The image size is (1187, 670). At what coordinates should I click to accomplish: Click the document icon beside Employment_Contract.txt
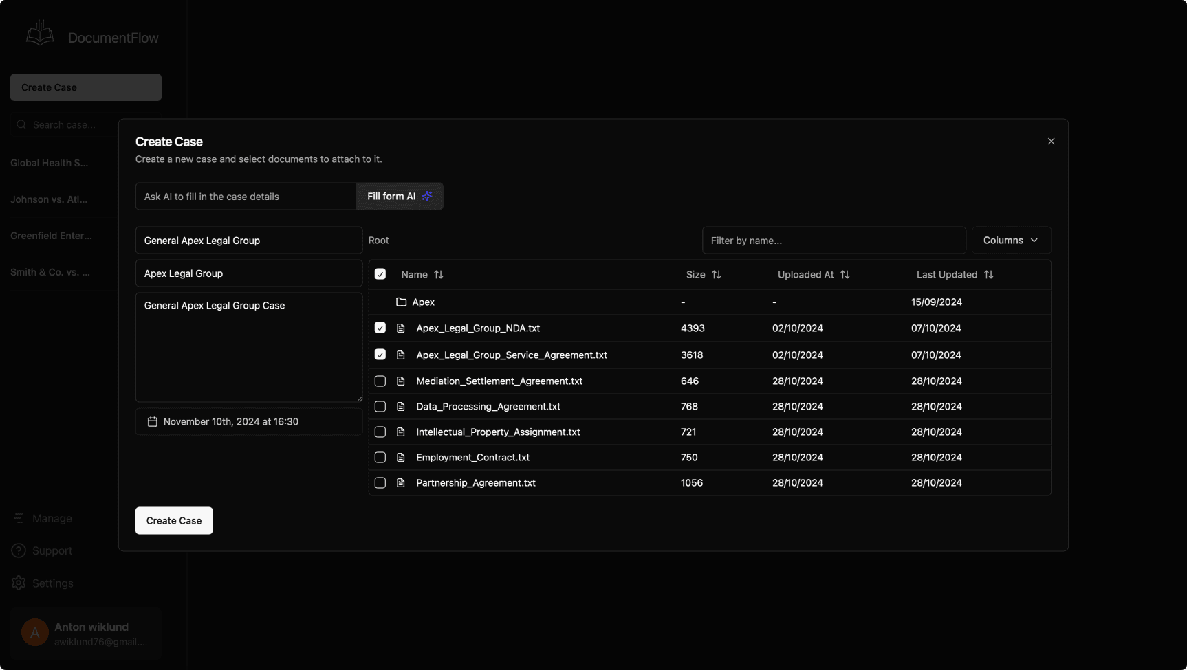401,457
